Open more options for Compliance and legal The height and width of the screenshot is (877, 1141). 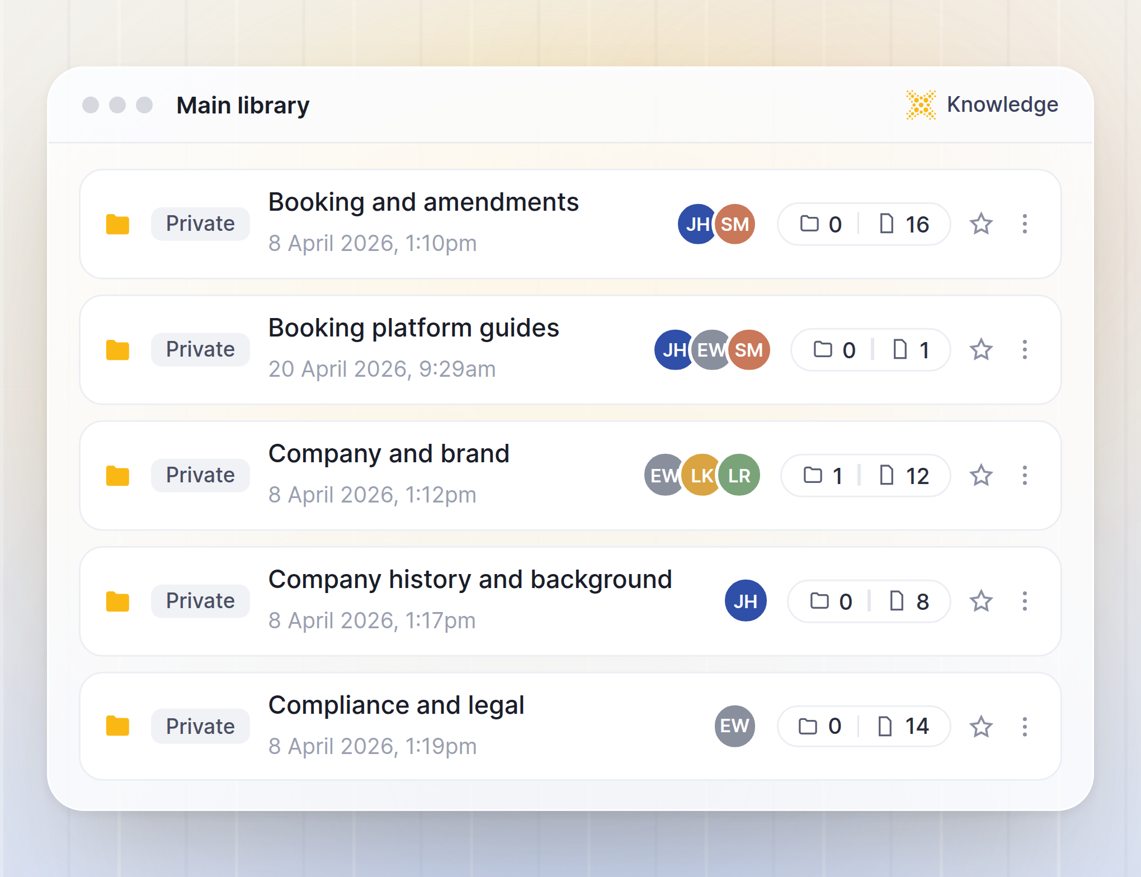pyautogui.click(x=1025, y=727)
